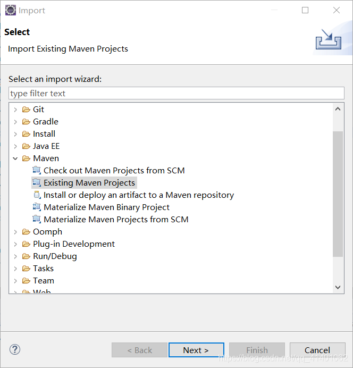The image size is (353, 368).
Task: Click the Tasks folder icon
Action: point(26,268)
